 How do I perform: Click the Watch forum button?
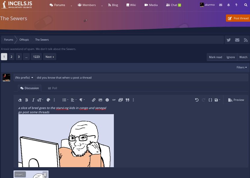[x=243, y=57]
